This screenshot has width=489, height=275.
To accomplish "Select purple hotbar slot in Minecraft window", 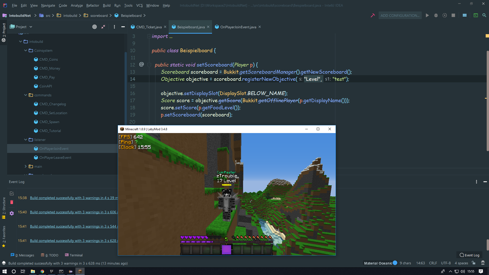I will coord(226,250).
